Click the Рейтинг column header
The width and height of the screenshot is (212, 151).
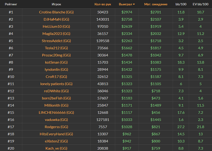click(11, 4)
